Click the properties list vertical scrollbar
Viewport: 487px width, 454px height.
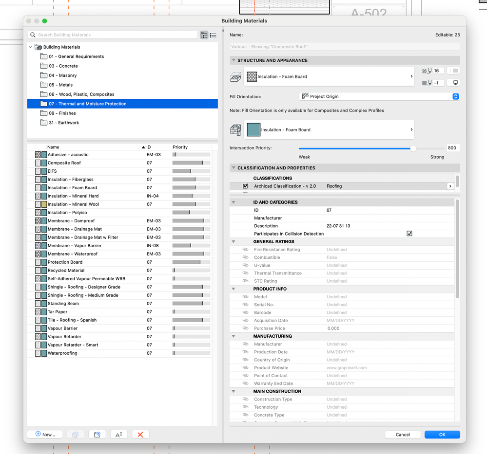[457, 249]
